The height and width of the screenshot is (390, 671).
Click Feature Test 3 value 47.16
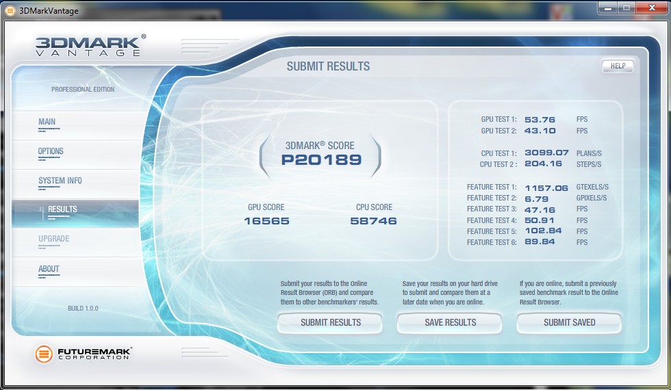(x=540, y=210)
